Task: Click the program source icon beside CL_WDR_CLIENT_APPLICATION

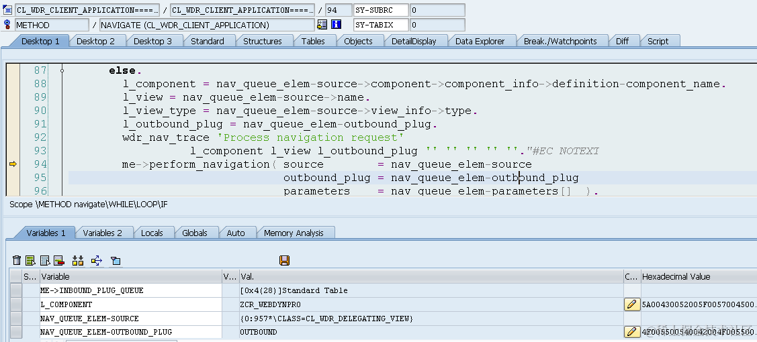Action: (7, 9)
